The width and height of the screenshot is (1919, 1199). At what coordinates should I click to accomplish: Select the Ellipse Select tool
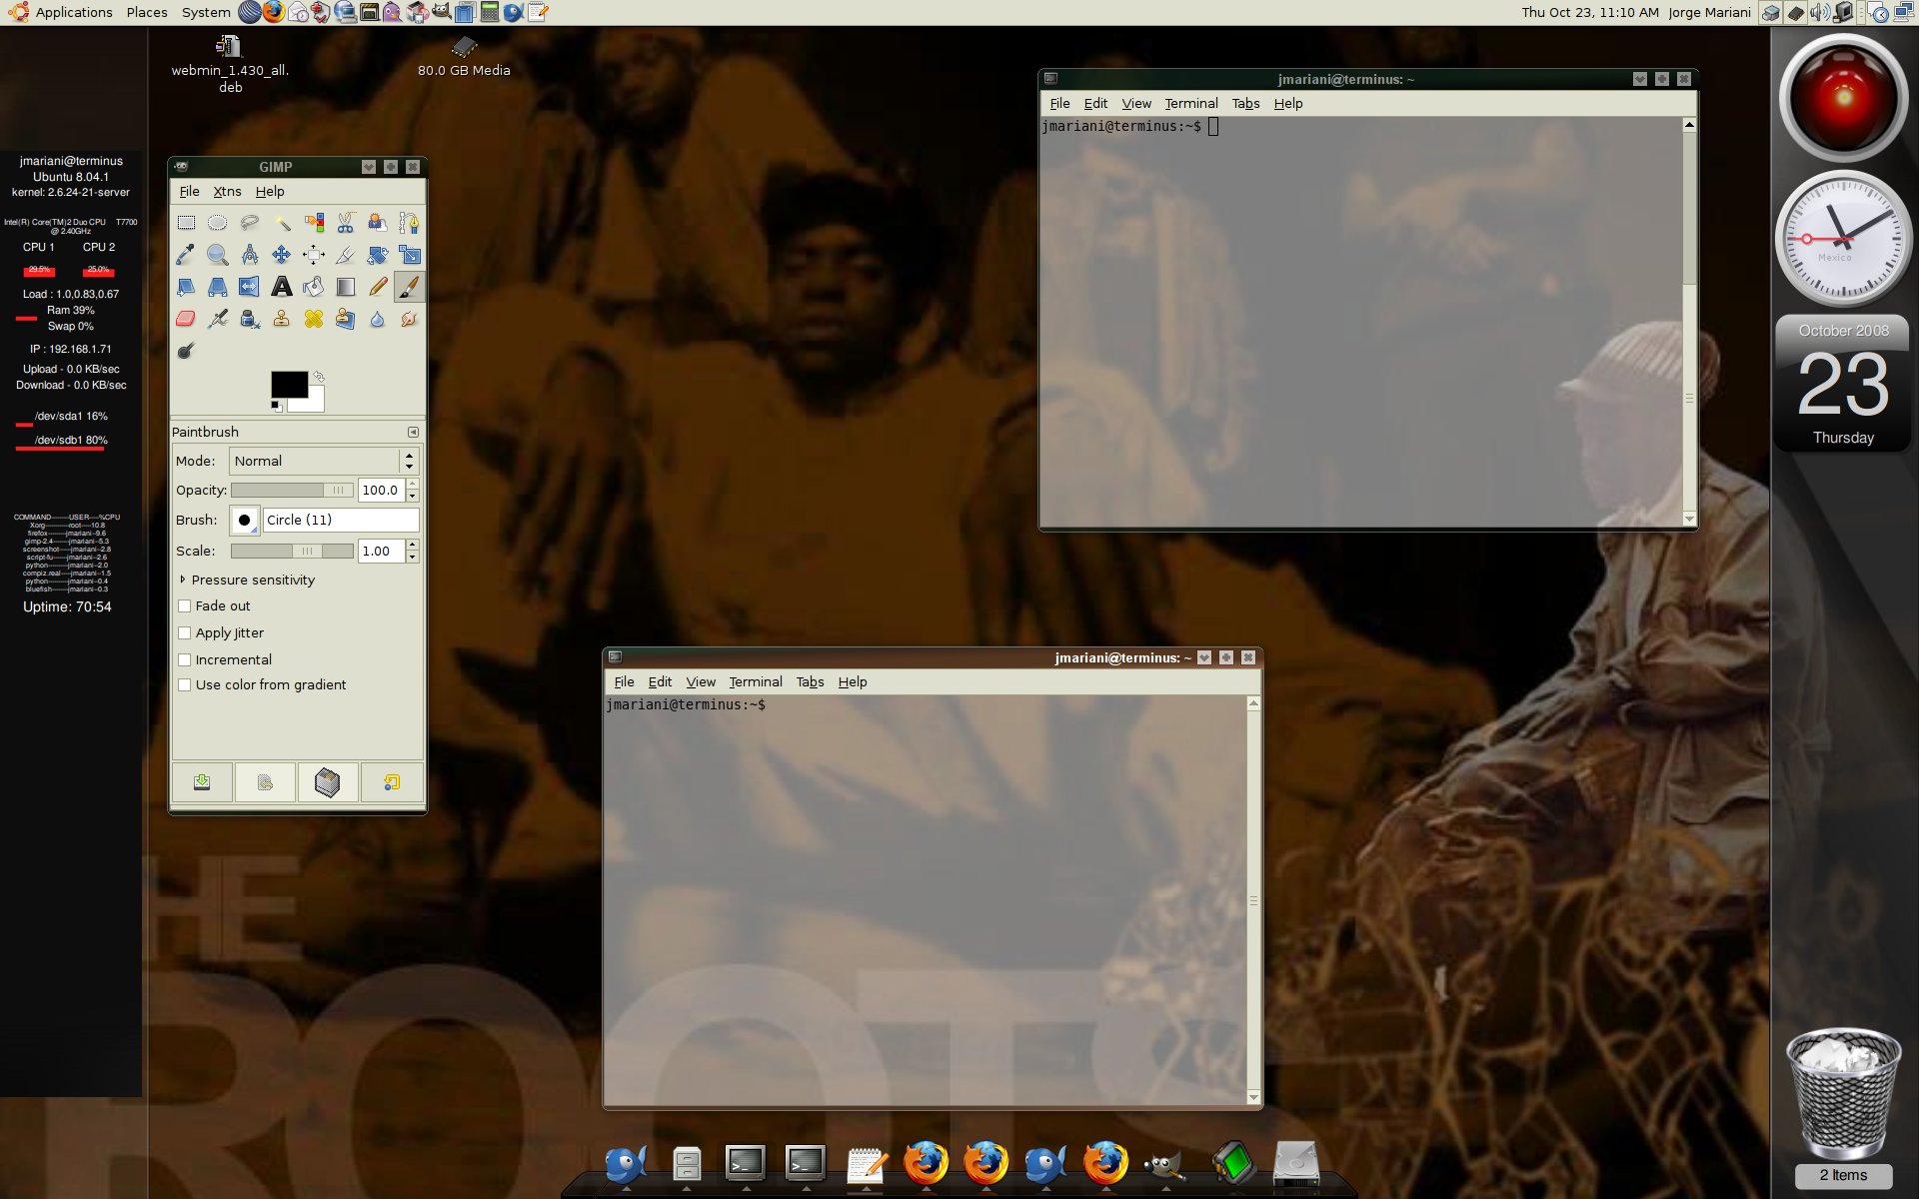pyautogui.click(x=218, y=223)
